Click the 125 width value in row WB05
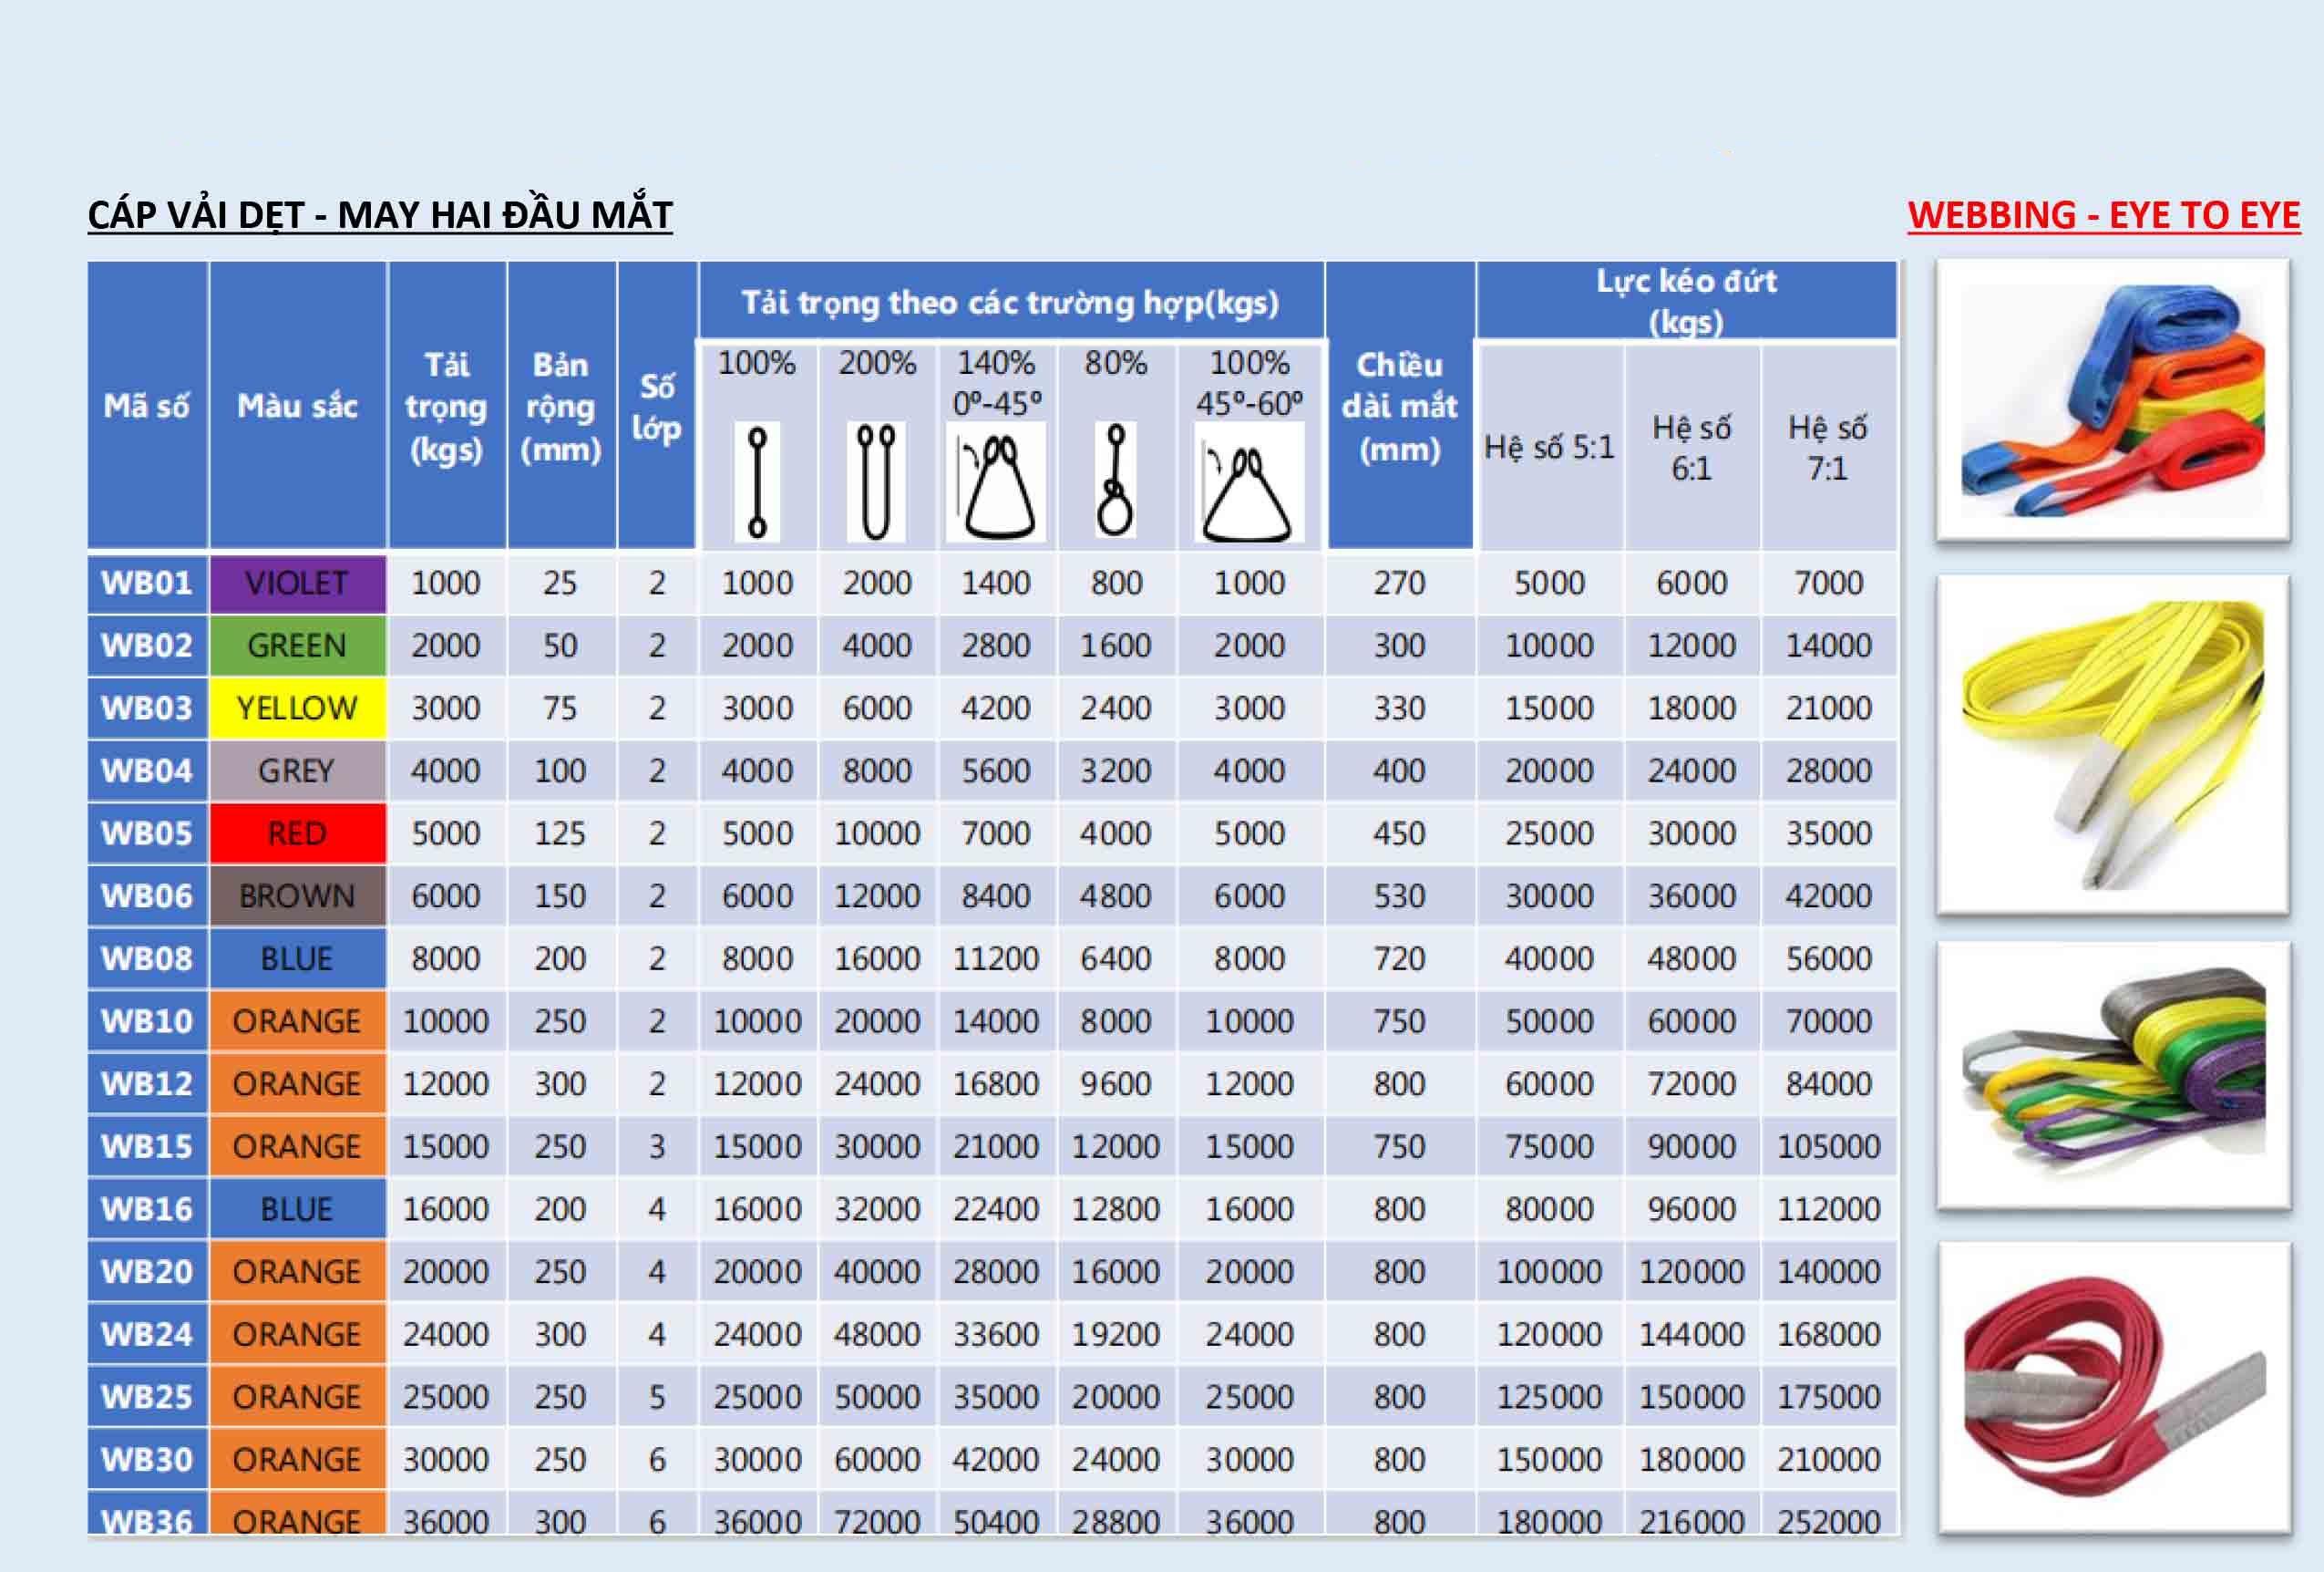Viewport: 2324px width, 1572px height. 560,833
